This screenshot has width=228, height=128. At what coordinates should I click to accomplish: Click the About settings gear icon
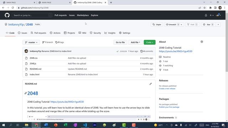[x=202, y=42]
